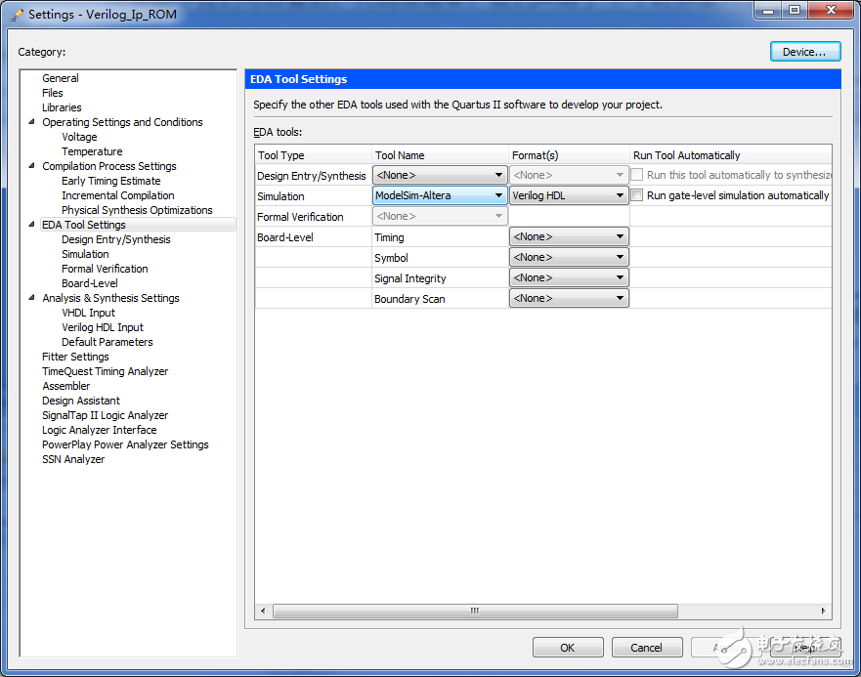Click the Board-Level row label in table

point(285,237)
